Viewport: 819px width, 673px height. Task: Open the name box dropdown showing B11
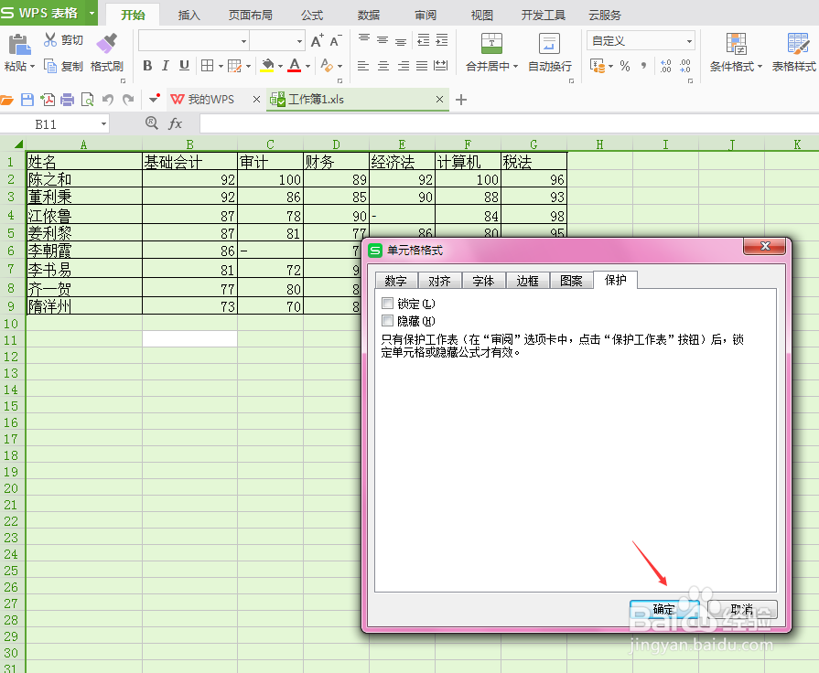pos(102,123)
